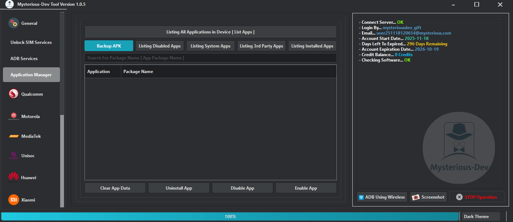
Task: Select the Xiaomi Mi icon
Action: 13,200
